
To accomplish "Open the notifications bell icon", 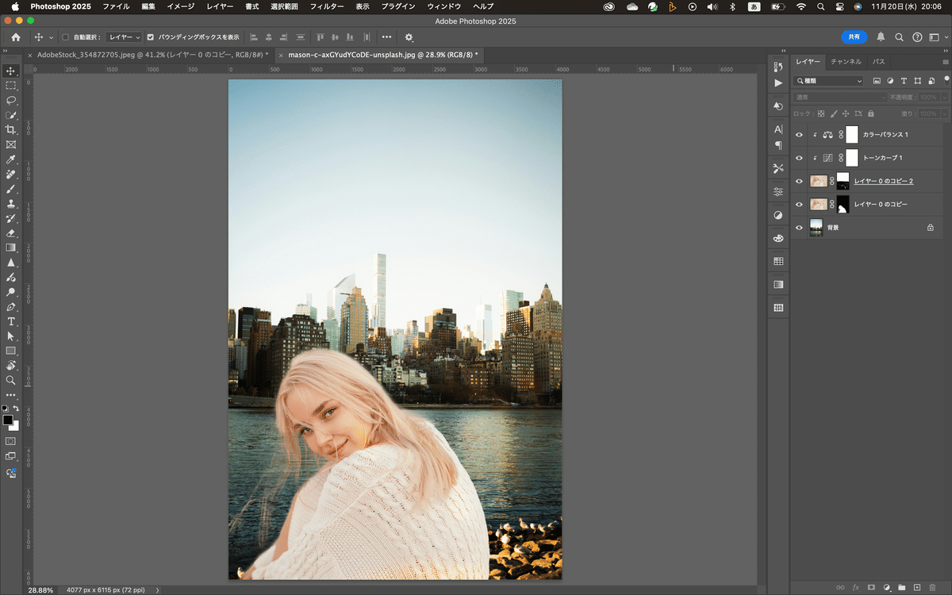I will click(881, 36).
